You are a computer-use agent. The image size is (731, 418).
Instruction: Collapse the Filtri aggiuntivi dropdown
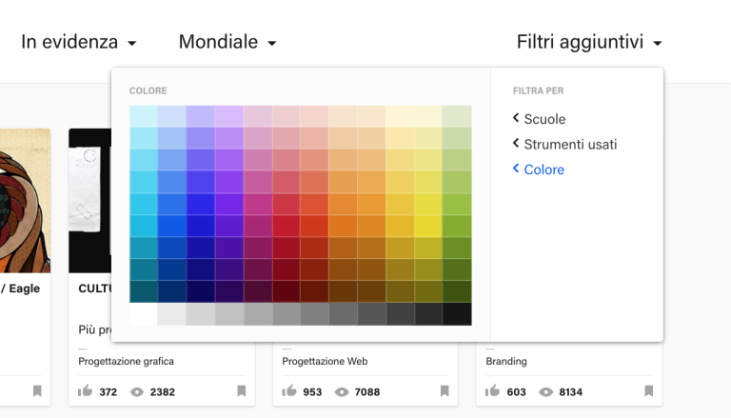588,42
